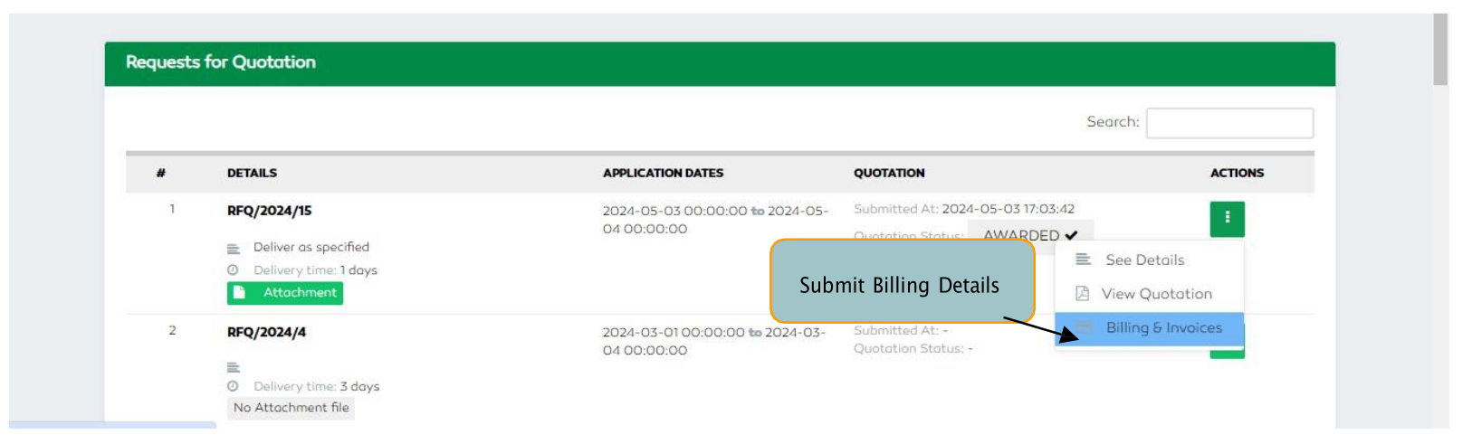Sort by APPLICATION DATES column header
Image resolution: width=1472 pixels, height=435 pixels.
(x=663, y=173)
